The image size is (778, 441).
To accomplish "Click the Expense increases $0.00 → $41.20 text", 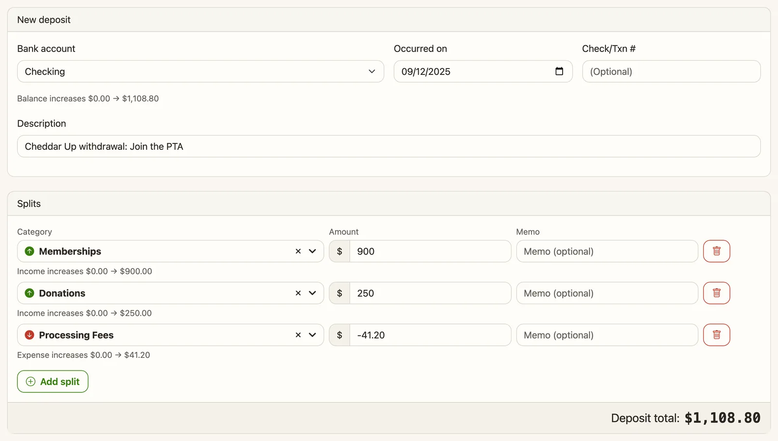I will coord(84,355).
